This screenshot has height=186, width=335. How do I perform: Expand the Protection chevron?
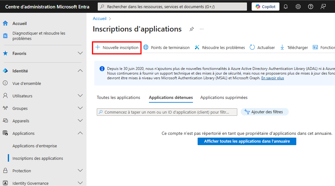(x=80, y=171)
